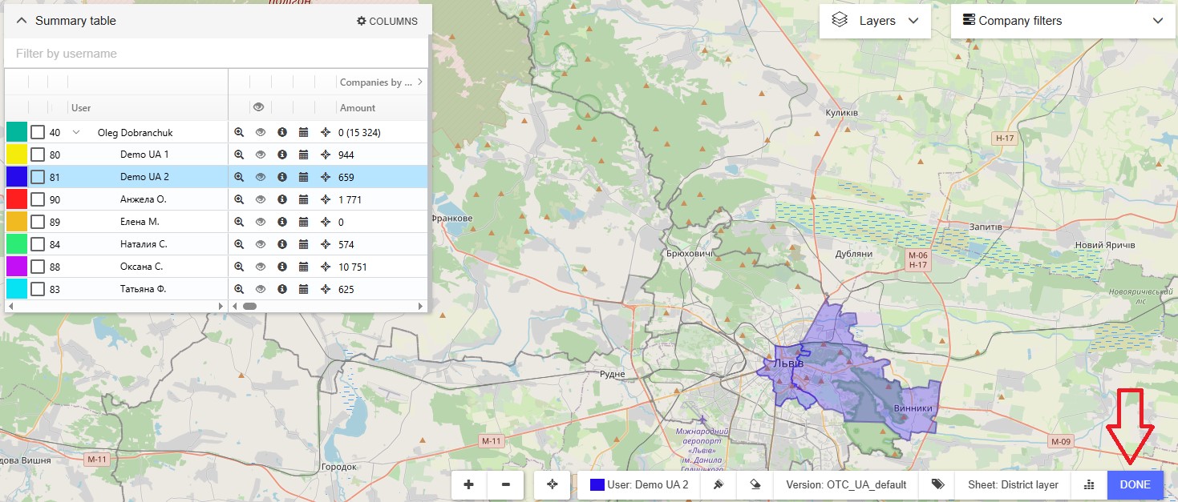Click the map zoom in plus button

coord(468,484)
